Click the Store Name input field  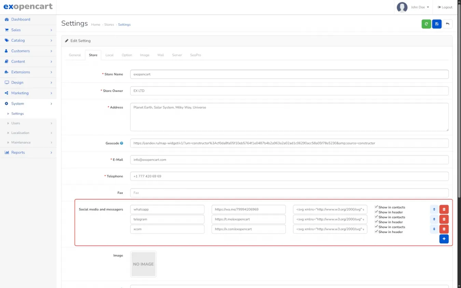pyautogui.click(x=289, y=74)
